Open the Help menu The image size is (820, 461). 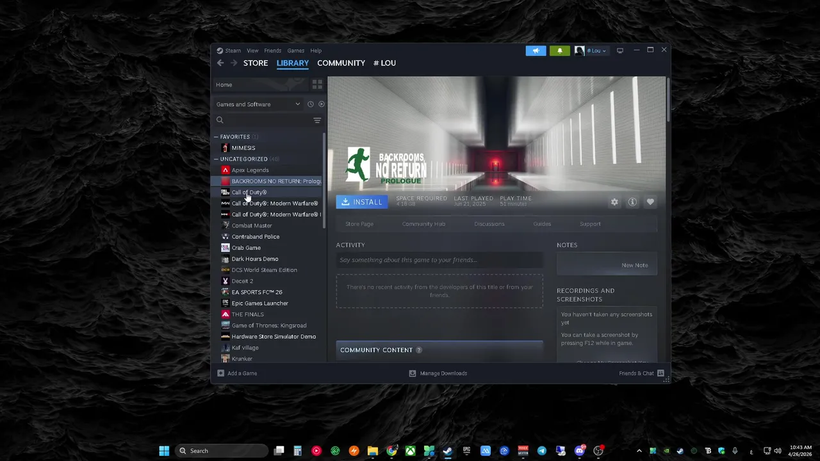point(316,51)
